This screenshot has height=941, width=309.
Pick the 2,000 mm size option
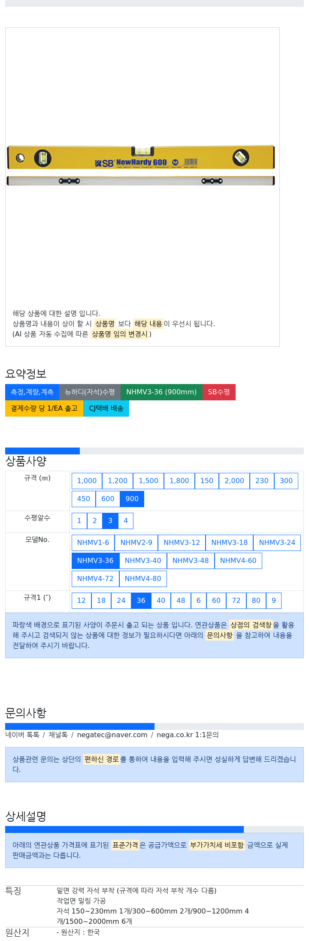coord(234,481)
